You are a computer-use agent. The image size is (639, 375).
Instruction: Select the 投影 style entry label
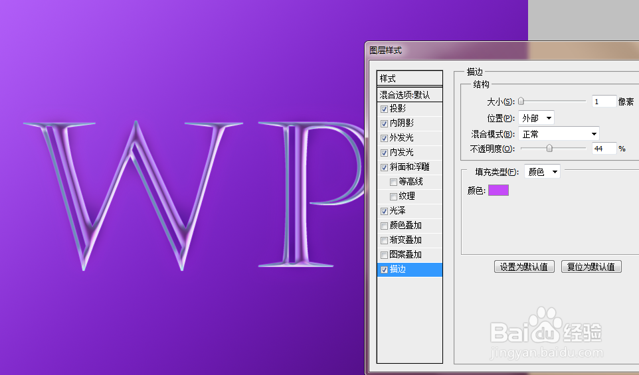pyautogui.click(x=397, y=108)
